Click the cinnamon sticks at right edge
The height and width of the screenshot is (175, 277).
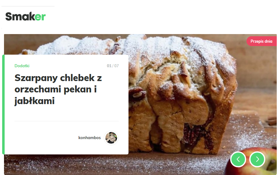coord(271,121)
